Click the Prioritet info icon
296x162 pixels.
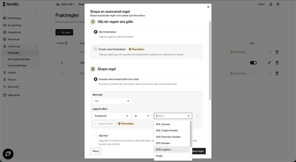[x=66, y=43]
